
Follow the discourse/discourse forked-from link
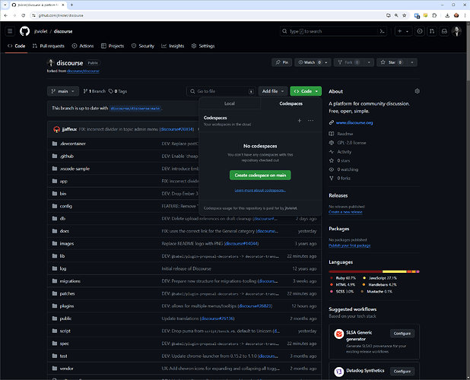(x=83, y=71)
